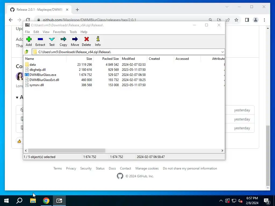The width and height of the screenshot is (275, 206).
Task: Select symsrv.dll file
Action: coord(34,85)
